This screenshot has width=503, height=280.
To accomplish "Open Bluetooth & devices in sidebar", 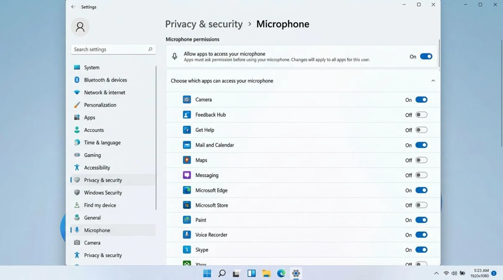I will (x=113, y=80).
